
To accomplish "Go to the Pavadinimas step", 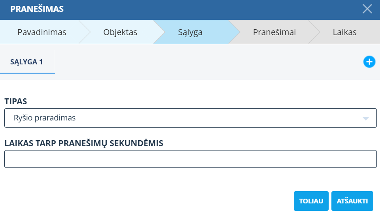I will click(41, 32).
